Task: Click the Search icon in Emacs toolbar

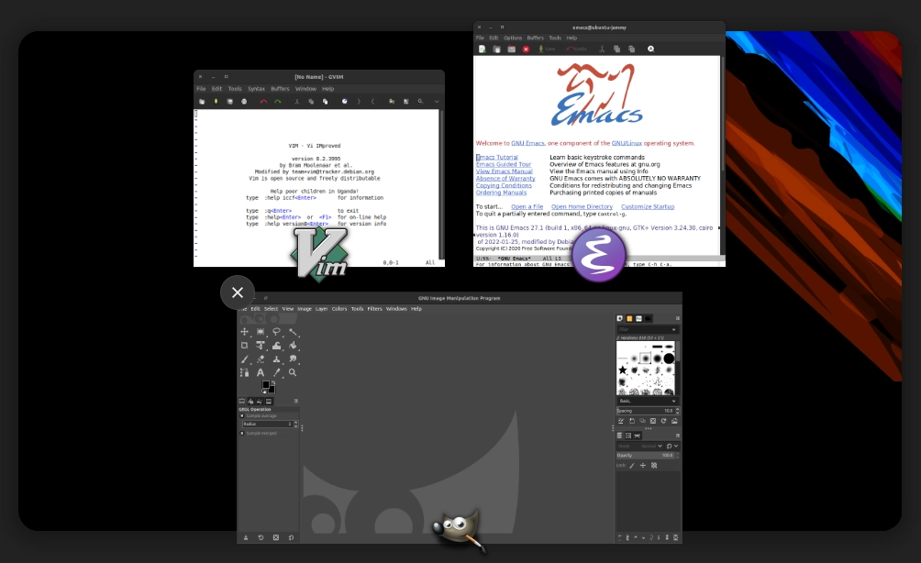Action: pos(650,50)
